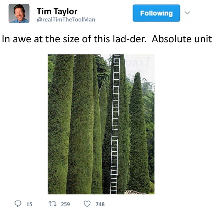Retweet using the retweet arrows icon

coord(53,204)
